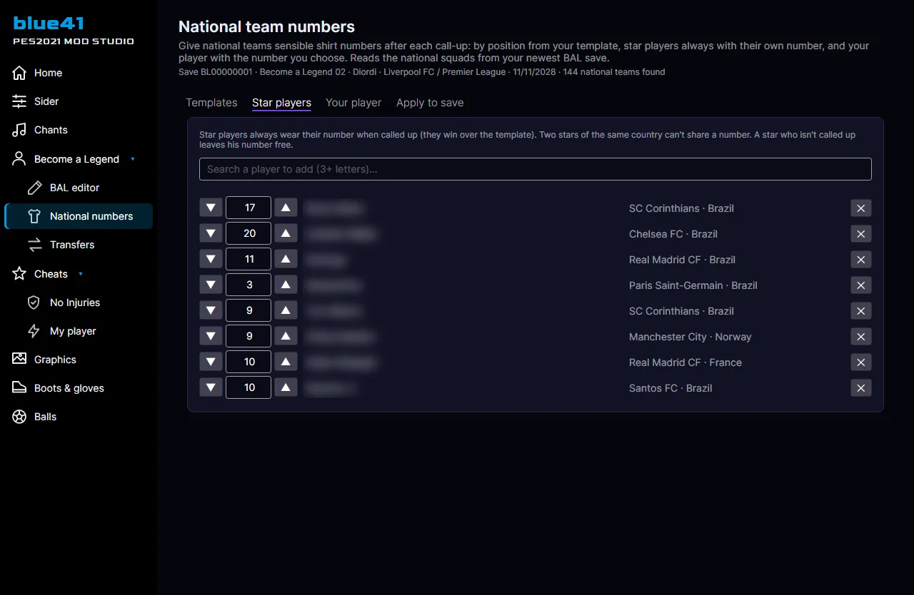Screen dimensions: 914x595
Task: Click the Santos FC · Brazil text
Action: [671, 388]
